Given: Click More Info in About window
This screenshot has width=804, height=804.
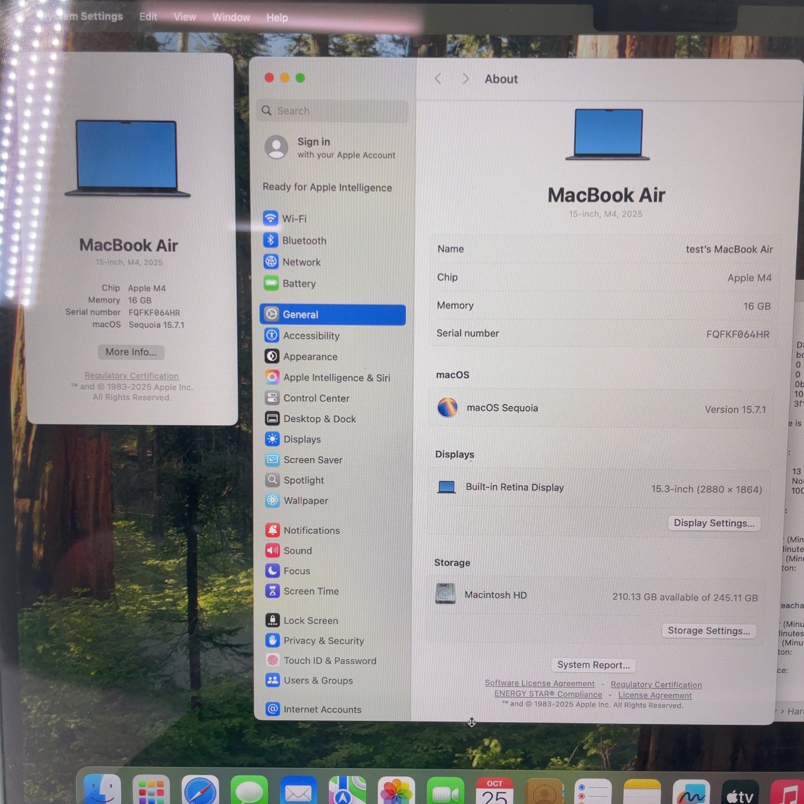Looking at the screenshot, I should tap(131, 352).
